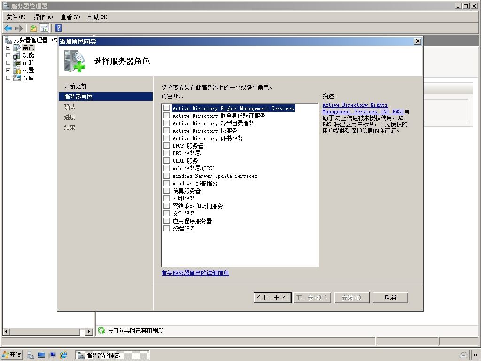This screenshot has width=481, height=361.
Task: Expand the 功能 tree node
Action: tap(8, 55)
